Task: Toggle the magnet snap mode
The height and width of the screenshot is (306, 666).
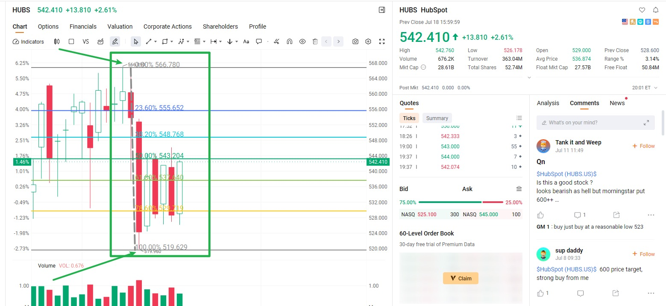Action: tap(290, 41)
